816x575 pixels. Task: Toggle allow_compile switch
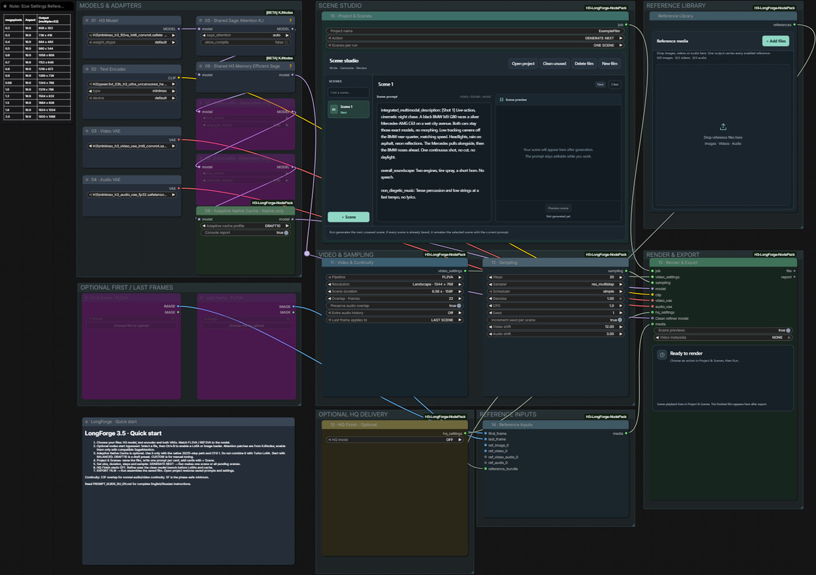(286, 41)
